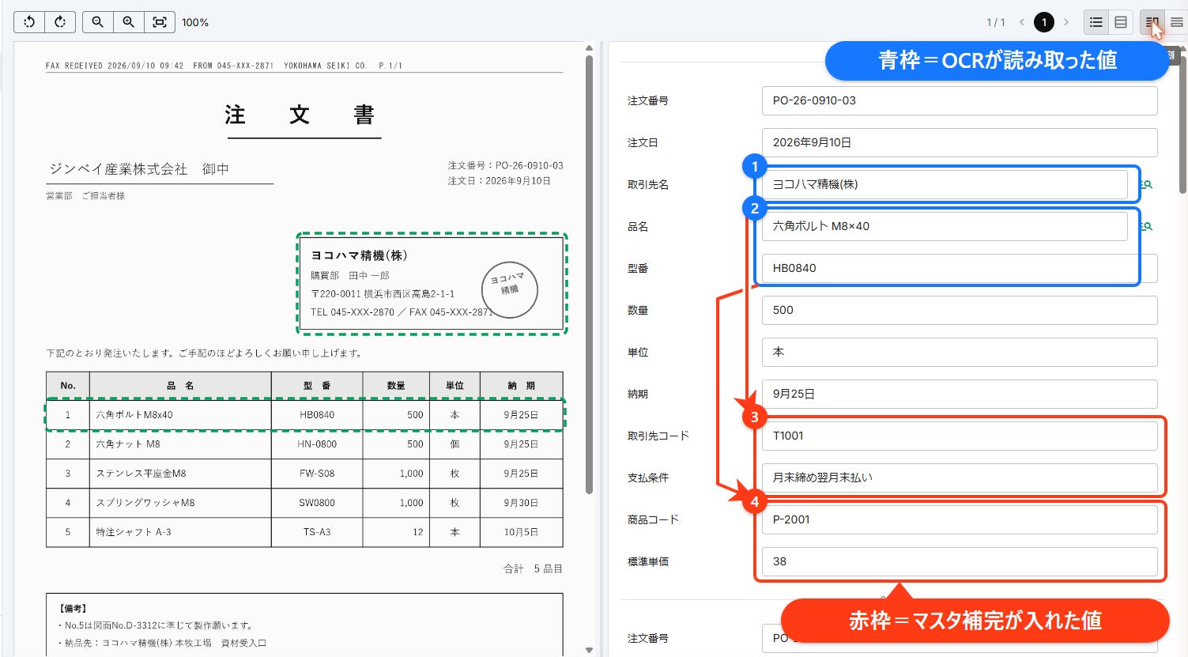
Task: Rotate the document clockwise
Action: [x=60, y=22]
